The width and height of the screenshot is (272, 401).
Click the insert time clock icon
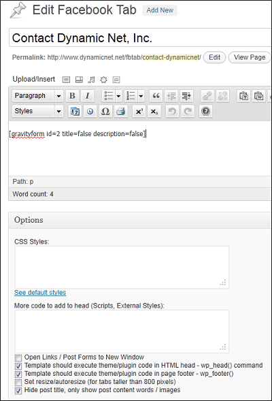pyautogui.click(x=90, y=111)
